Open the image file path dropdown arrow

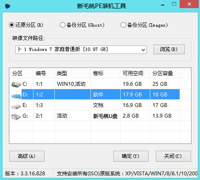[x=143, y=50]
